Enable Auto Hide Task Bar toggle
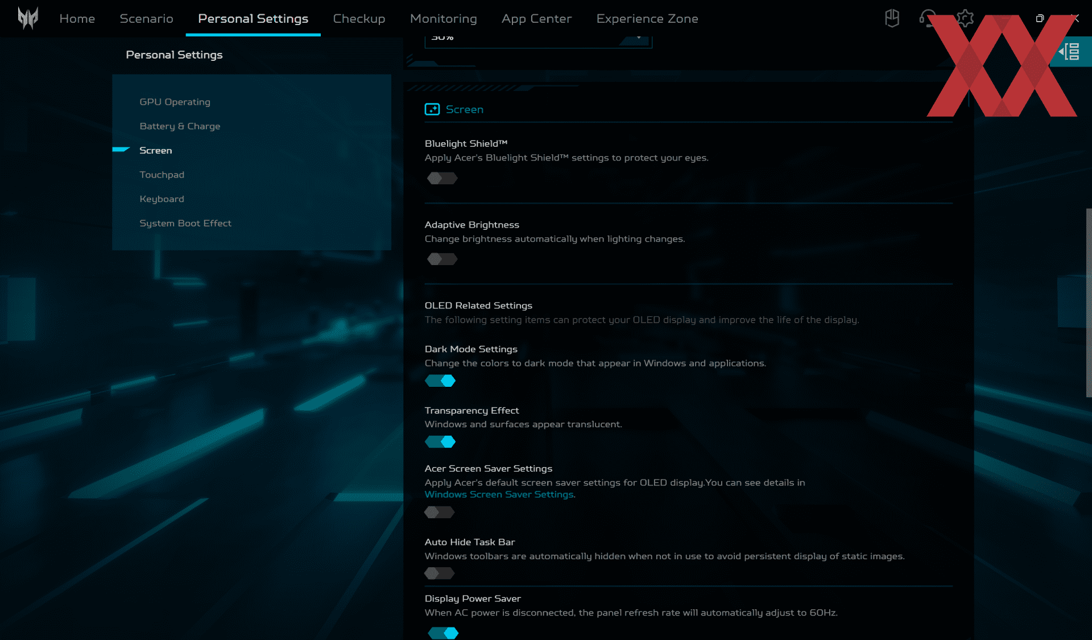Viewport: 1092px width, 640px height. [440, 573]
